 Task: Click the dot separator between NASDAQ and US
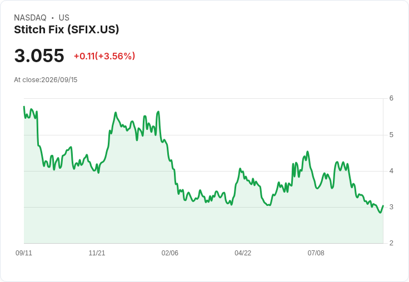click(x=53, y=18)
